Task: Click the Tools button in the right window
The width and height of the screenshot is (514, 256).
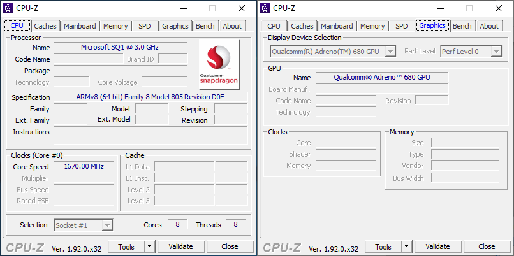Action: coord(383,246)
